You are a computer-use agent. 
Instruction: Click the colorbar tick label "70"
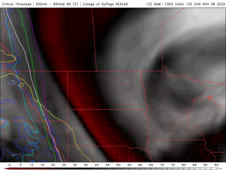point(162,165)
